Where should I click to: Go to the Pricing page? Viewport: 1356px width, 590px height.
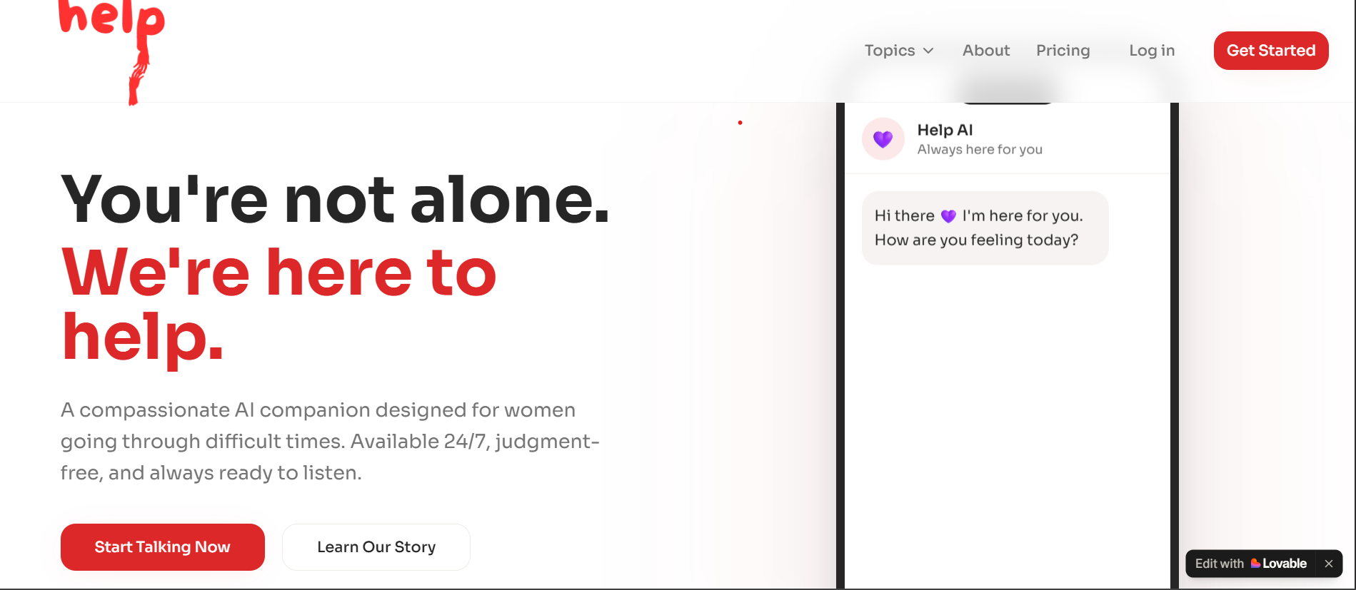click(1063, 51)
